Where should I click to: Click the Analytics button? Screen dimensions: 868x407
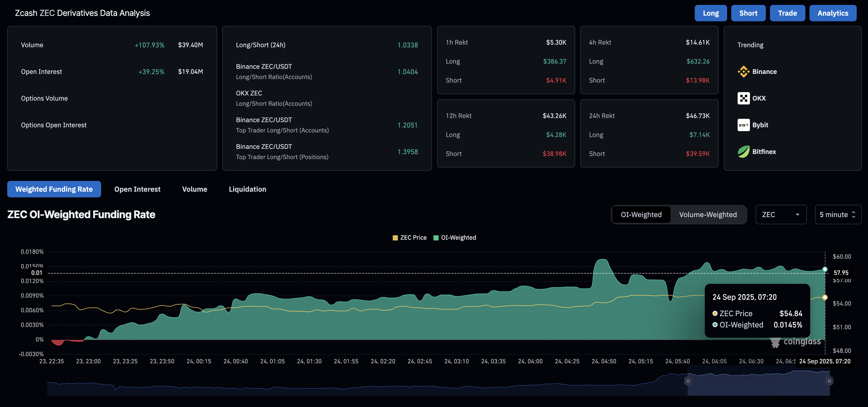[832, 13]
